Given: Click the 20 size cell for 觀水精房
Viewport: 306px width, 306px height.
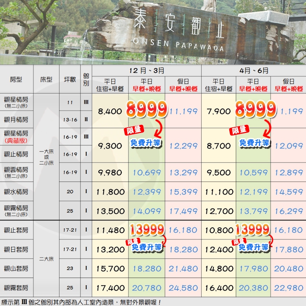Looking at the screenshot, I should [70, 192].
